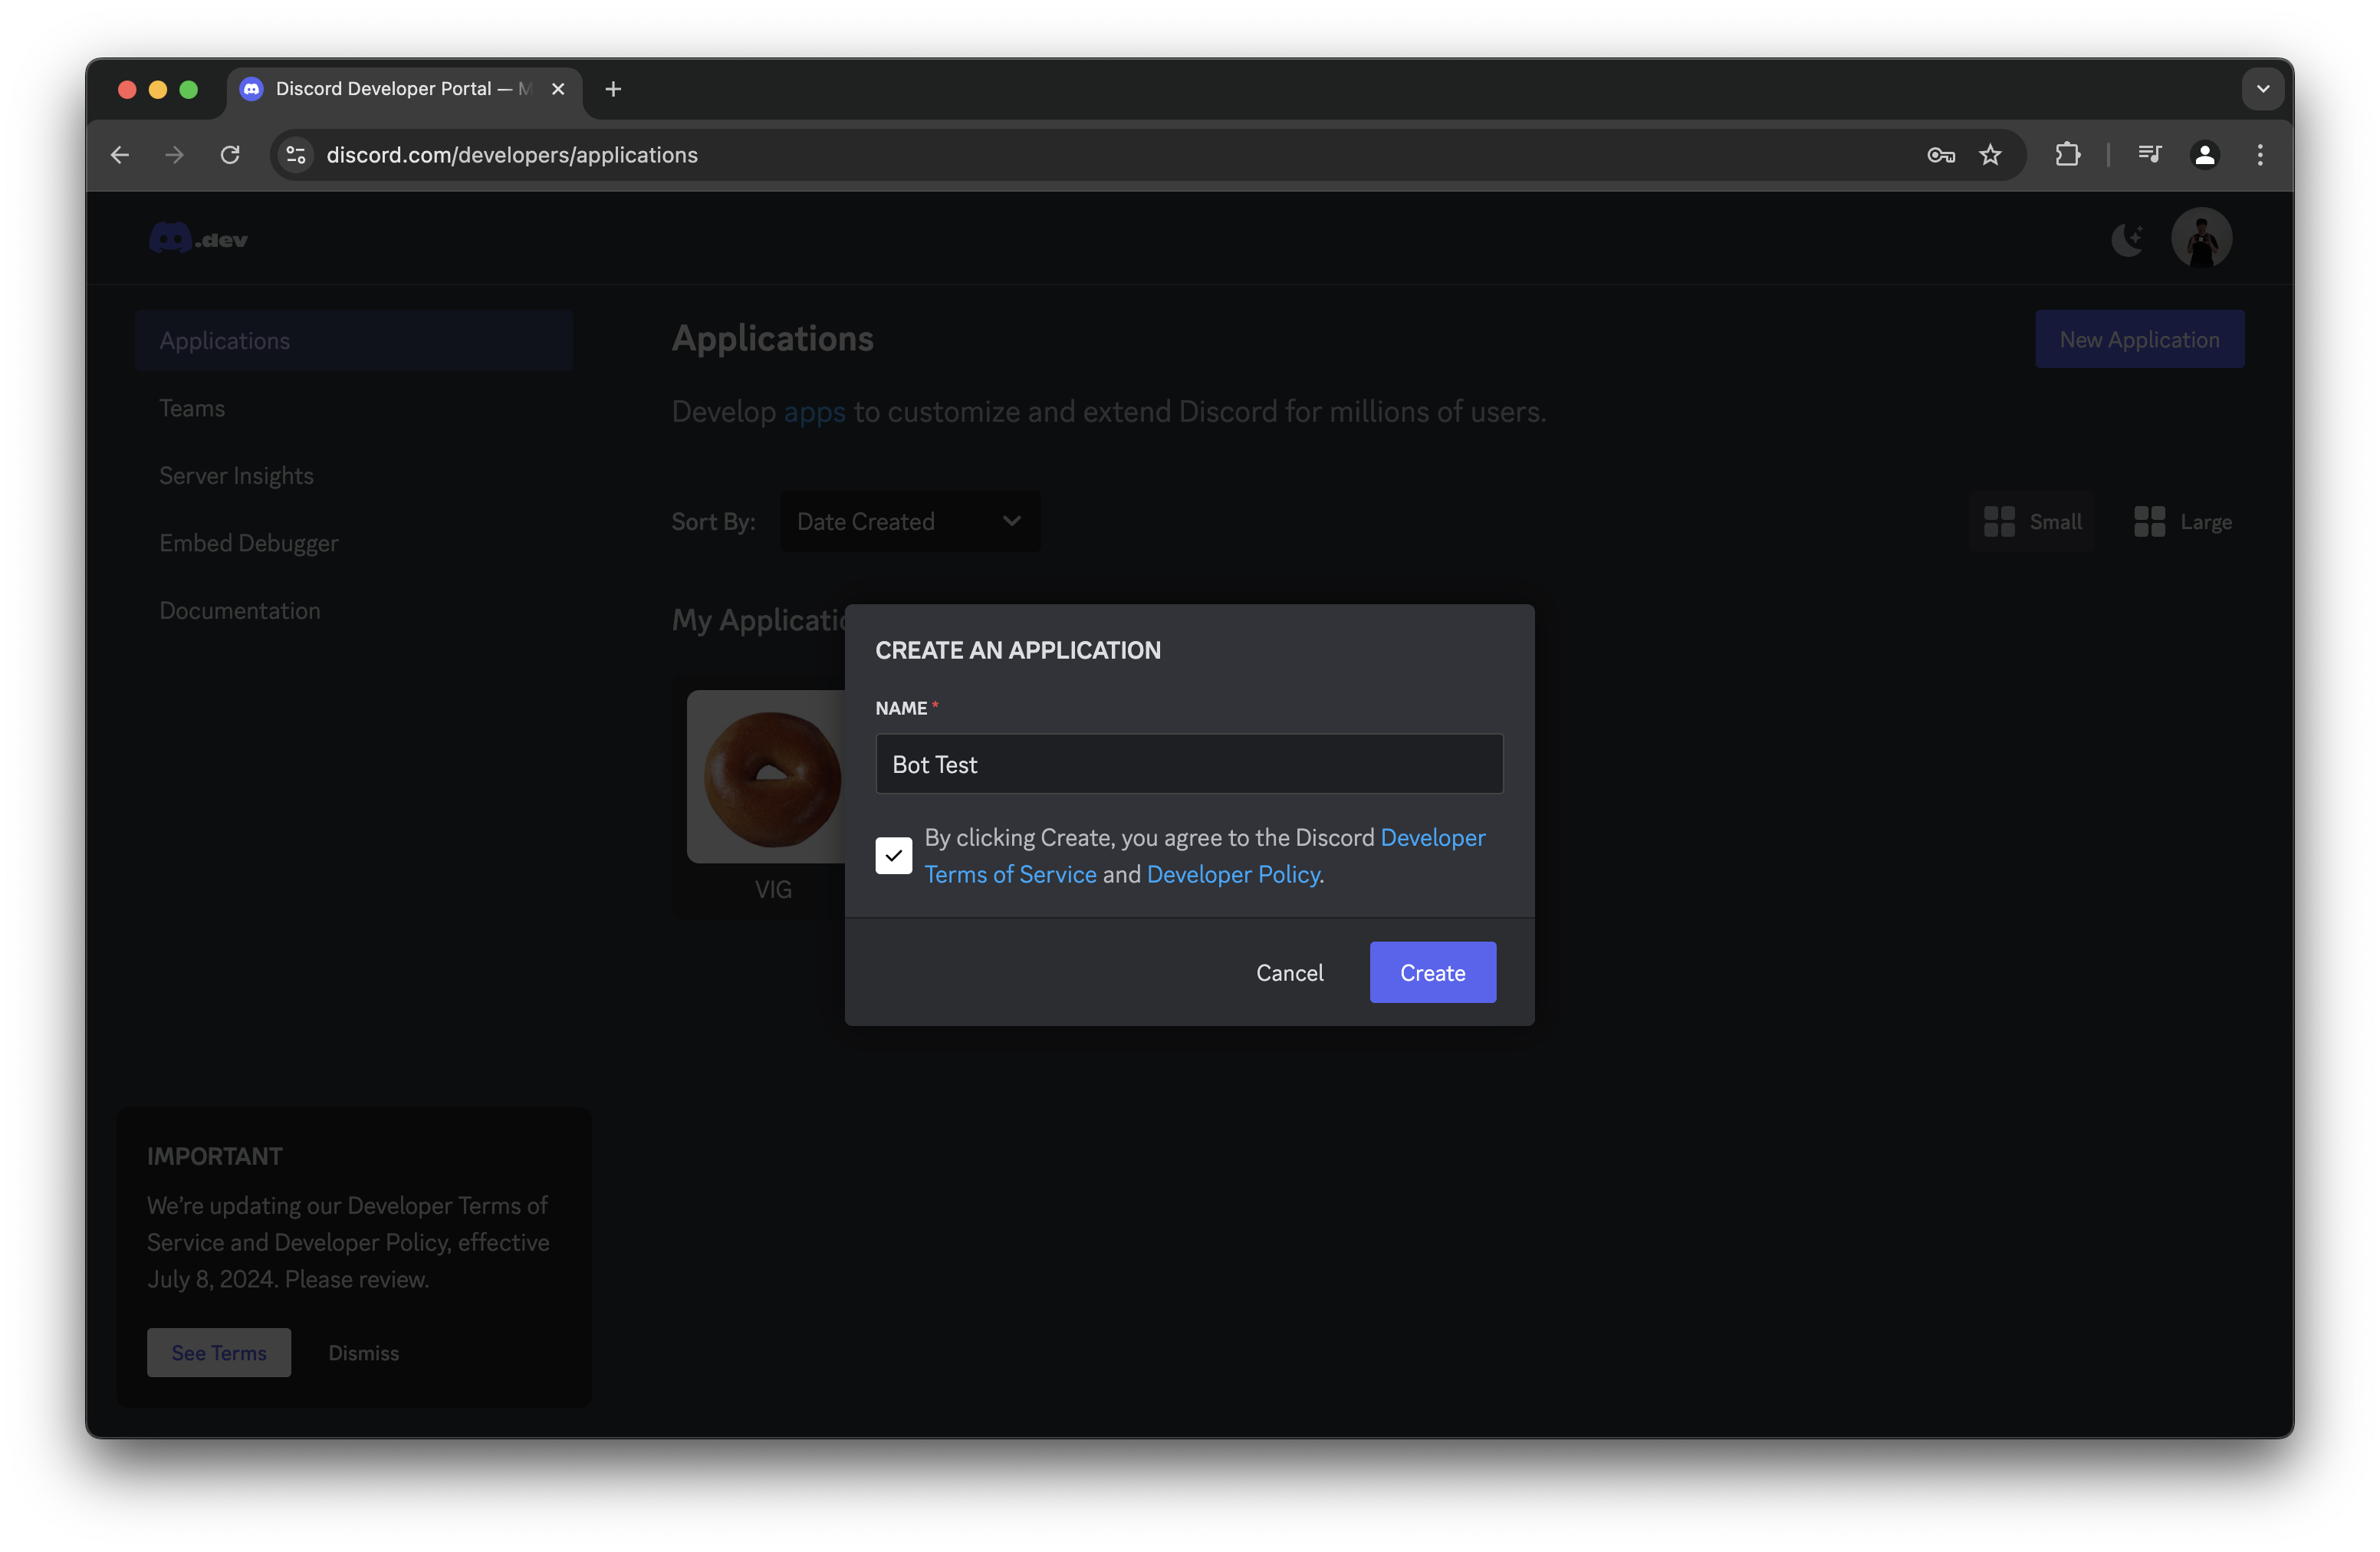Image resolution: width=2380 pixels, height=1552 pixels.
Task: Open Teams in the sidebar
Action: pyautogui.click(x=192, y=408)
